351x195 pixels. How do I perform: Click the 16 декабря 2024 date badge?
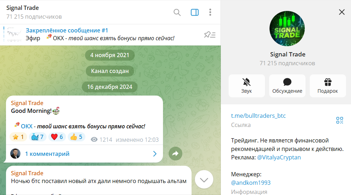click(110, 87)
